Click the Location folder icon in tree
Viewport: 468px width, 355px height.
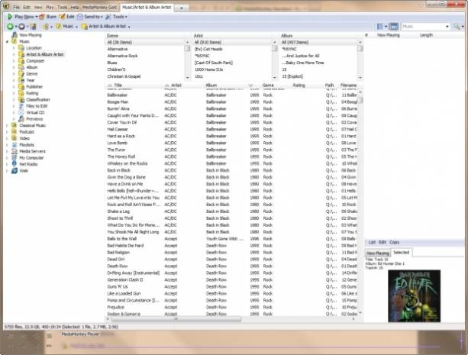pyautogui.click(x=21, y=48)
